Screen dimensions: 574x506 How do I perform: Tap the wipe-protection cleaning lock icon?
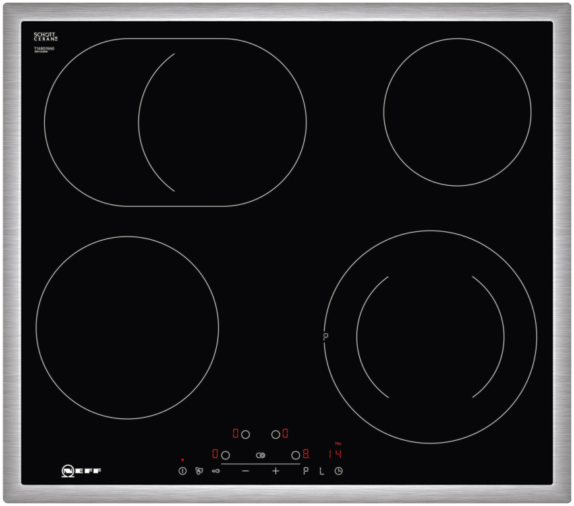[x=199, y=471]
